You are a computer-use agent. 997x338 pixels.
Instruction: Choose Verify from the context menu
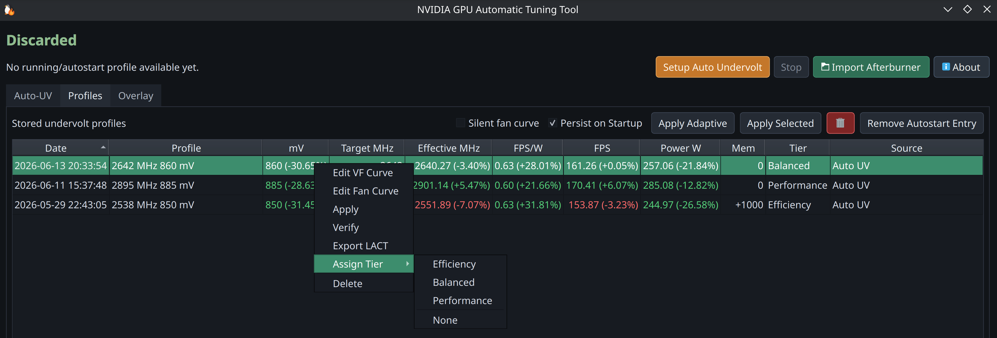point(364,227)
